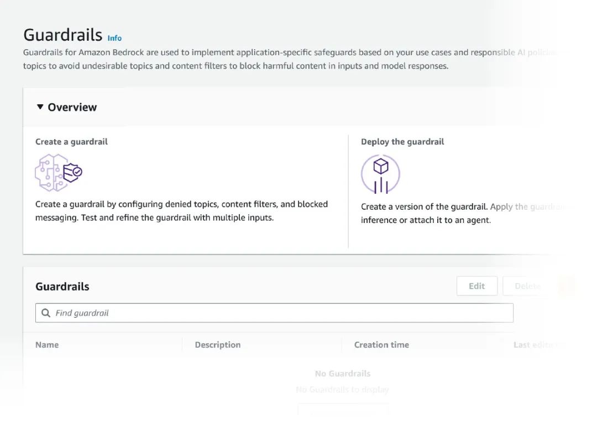Open the Info link beside Guardrails
This screenshot has width=597, height=447.
(114, 38)
